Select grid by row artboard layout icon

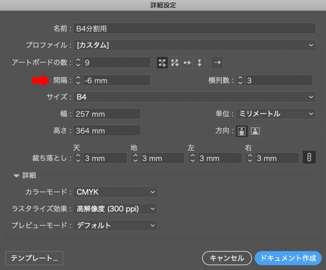pos(162,63)
